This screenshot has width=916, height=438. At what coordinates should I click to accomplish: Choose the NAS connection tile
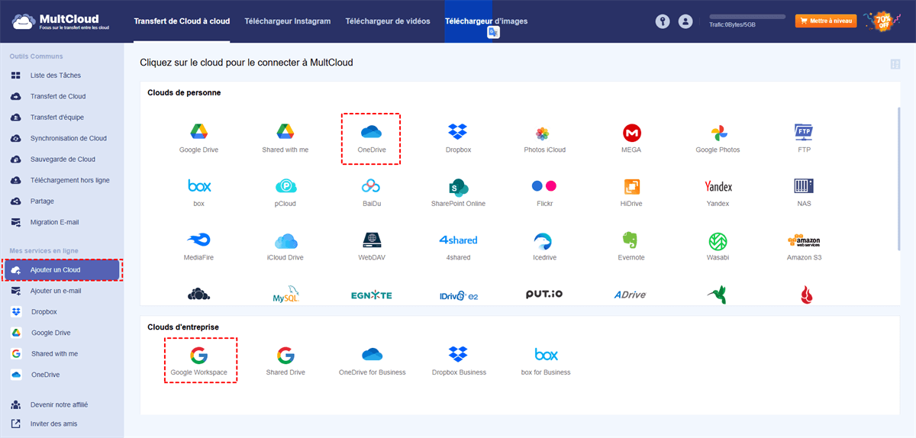tap(804, 192)
